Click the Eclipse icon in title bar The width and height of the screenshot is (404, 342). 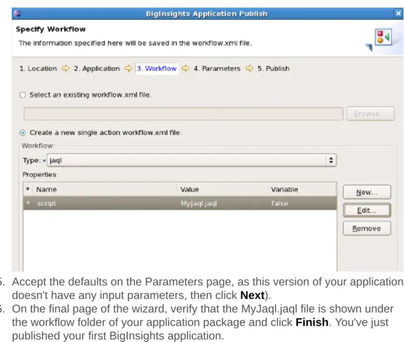[x=18, y=13]
